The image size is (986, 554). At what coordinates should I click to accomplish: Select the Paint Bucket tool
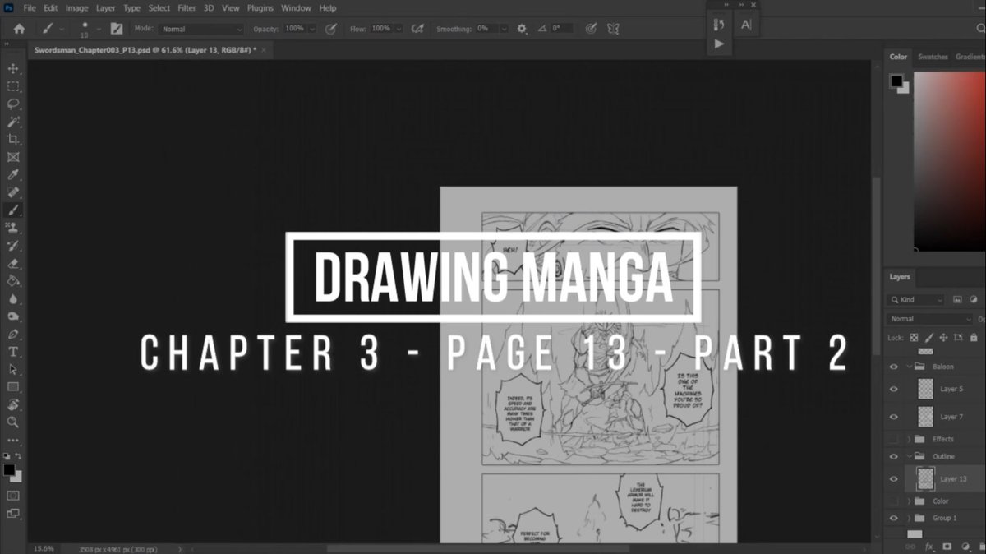(x=13, y=281)
